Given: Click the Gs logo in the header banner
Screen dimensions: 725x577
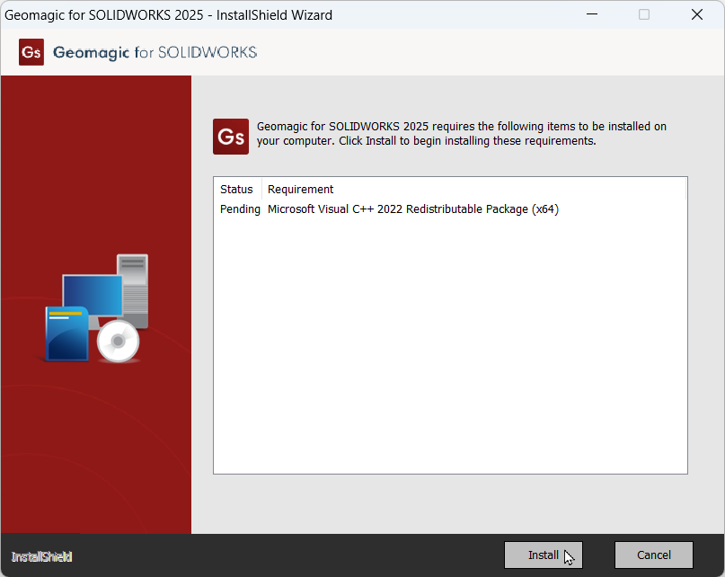Looking at the screenshot, I should [x=30, y=52].
